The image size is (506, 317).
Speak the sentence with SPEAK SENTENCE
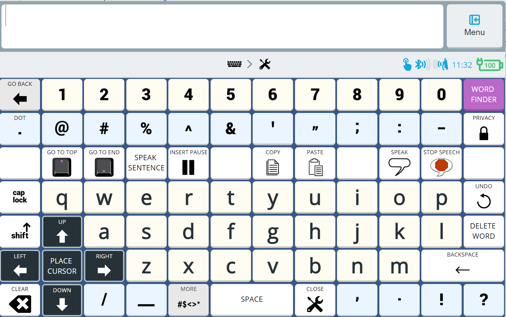click(147, 163)
